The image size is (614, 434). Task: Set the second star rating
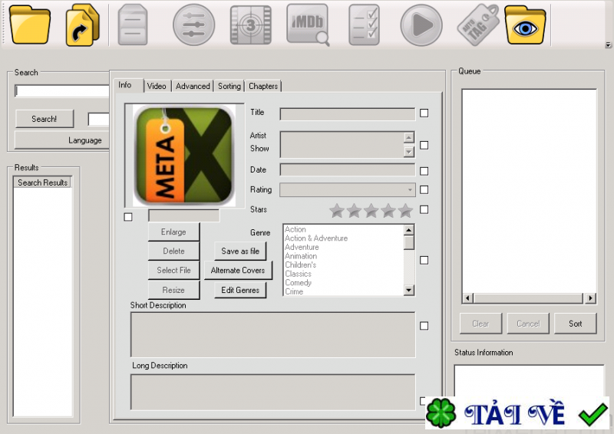[354, 211]
